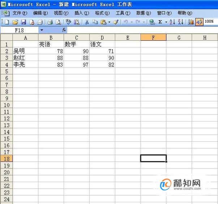Screen dimensions: 218x204
Task: Click the New workbook icon
Action: (7, 22)
